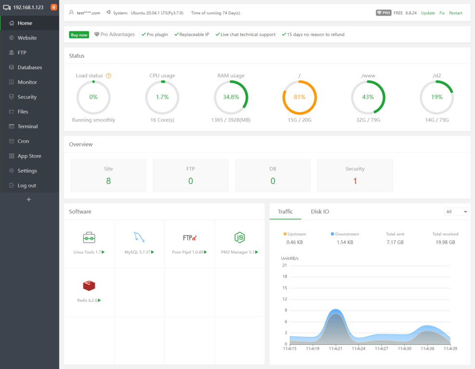Open Linux Tools from the Software panel
Screen dimensions: 475x369
point(89,237)
